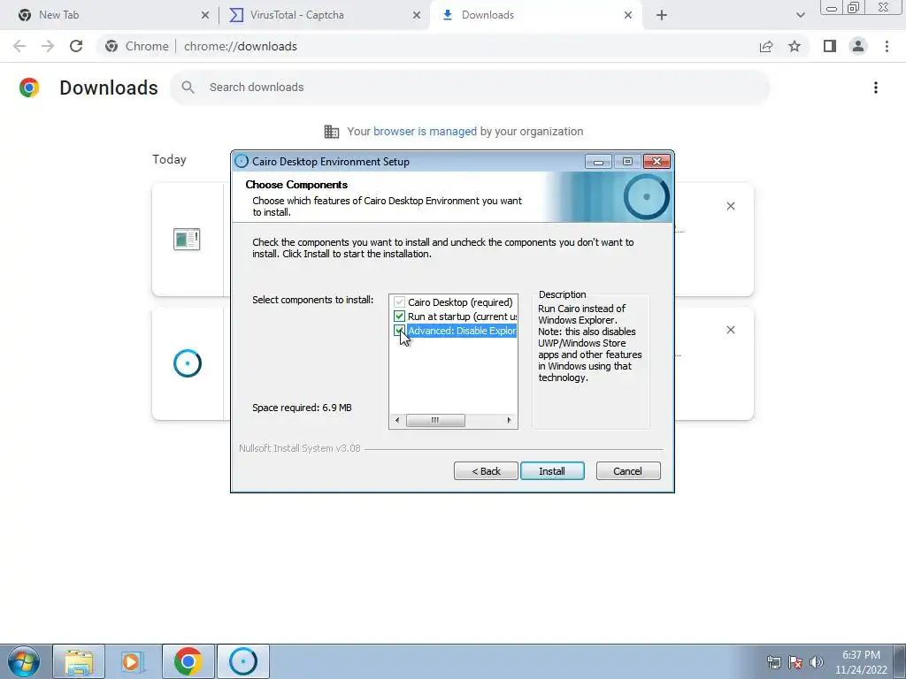Open Downloads page more actions menu

coord(875,88)
